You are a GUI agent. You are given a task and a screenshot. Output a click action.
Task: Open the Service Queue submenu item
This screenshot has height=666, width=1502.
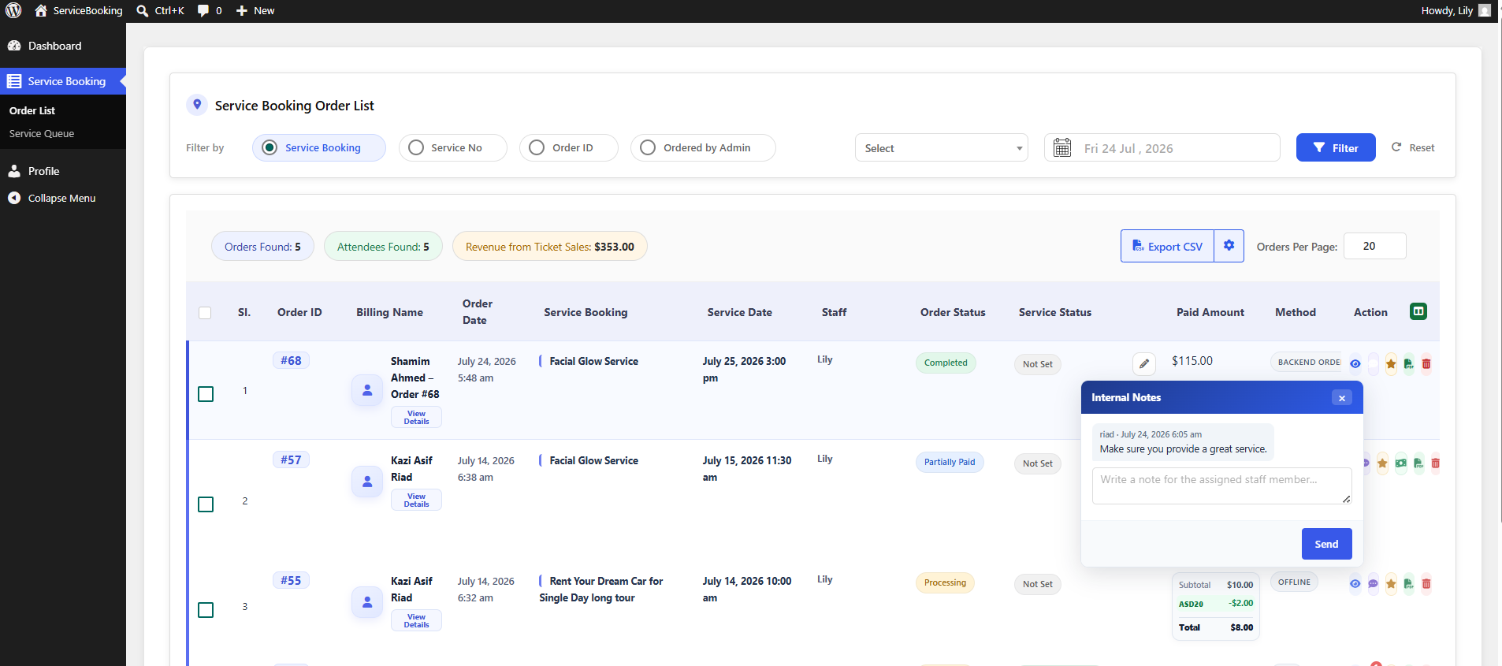tap(42, 133)
